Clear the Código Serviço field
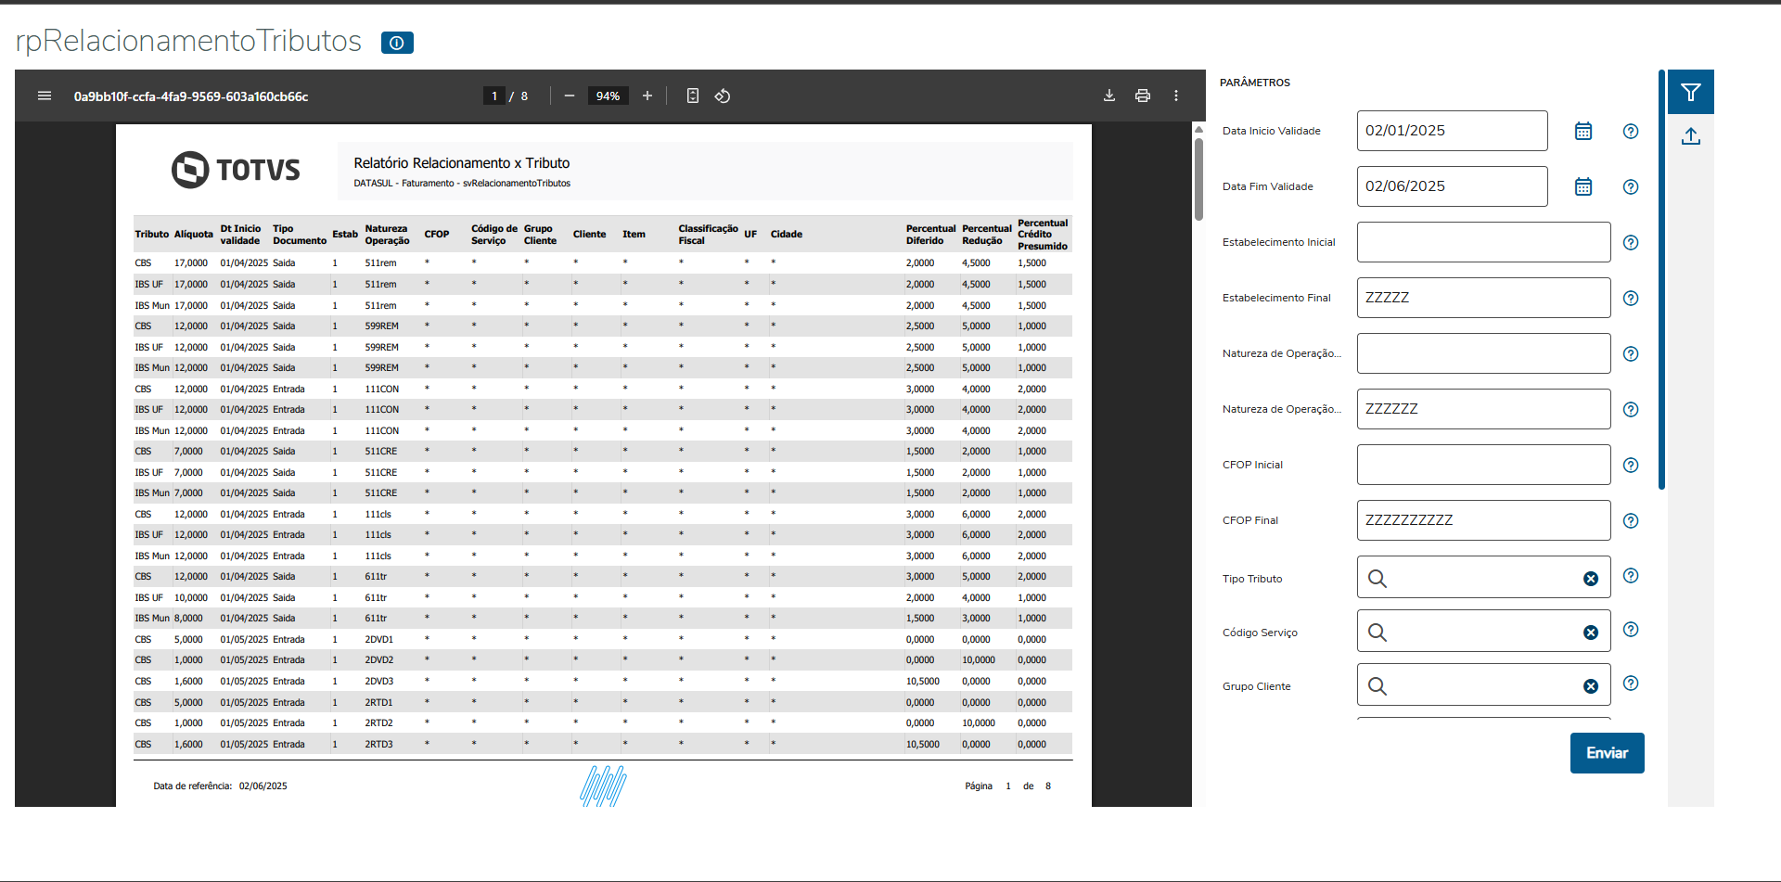Screen dimensions: 1781x882 tap(1591, 633)
